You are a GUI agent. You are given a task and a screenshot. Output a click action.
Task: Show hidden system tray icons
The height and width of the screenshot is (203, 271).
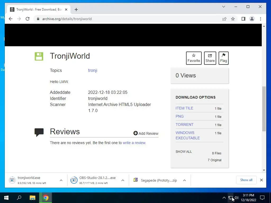[224, 198]
